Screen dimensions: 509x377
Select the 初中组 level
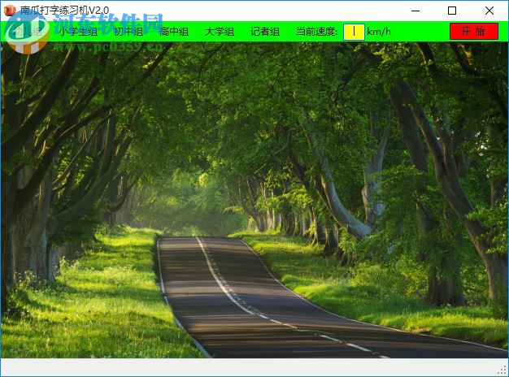(x=128, y=32)
